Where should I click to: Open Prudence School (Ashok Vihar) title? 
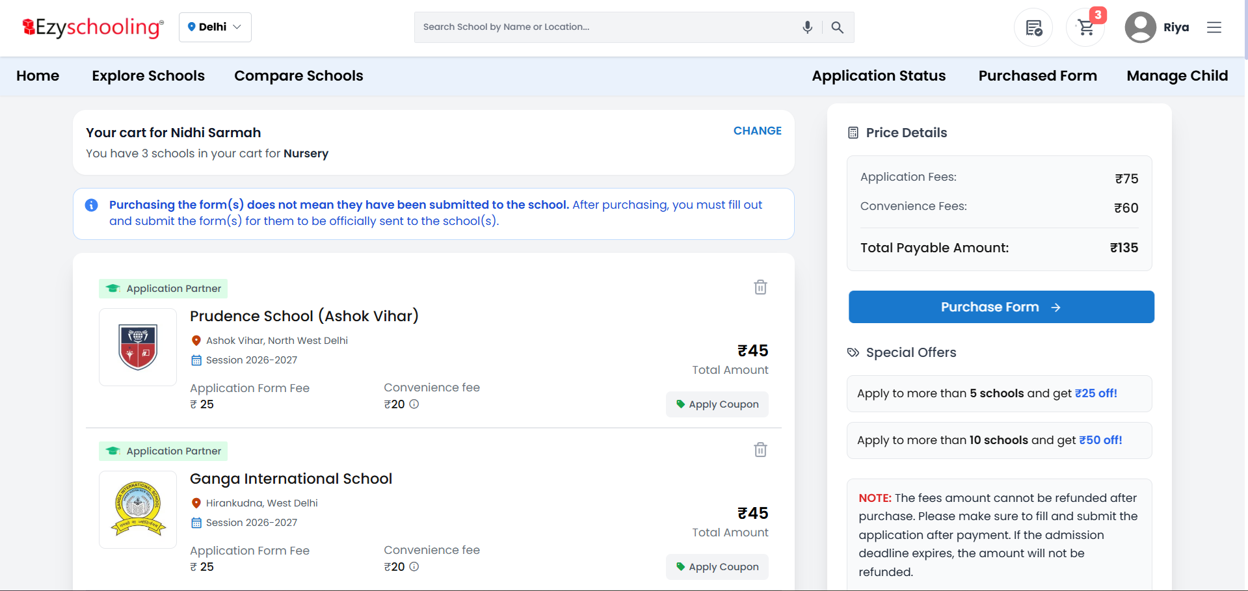[304, 316]
